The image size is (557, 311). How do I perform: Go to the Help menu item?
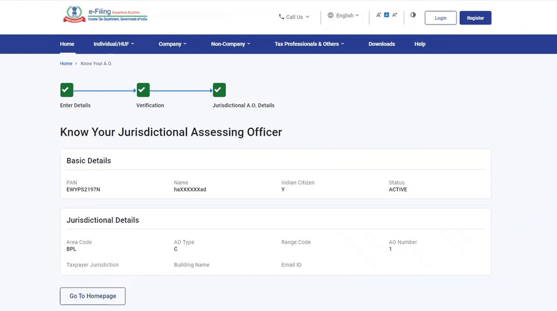tap(419, 44)
